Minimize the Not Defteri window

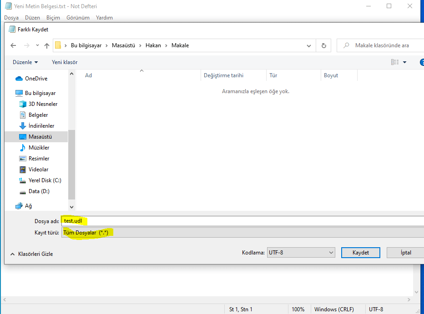[x=368, y=6]
